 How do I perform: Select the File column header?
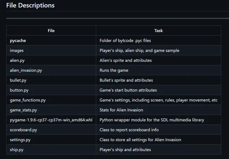[x=51, y=31]
